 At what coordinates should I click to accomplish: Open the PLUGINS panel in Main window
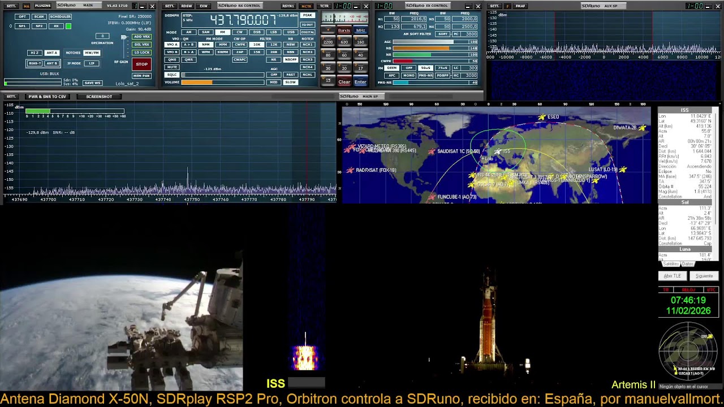(x=42, y=6)
